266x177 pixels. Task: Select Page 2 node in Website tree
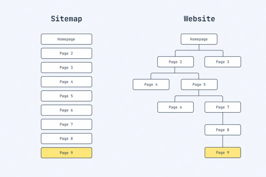pyautogui.click(x=175, y=62)
